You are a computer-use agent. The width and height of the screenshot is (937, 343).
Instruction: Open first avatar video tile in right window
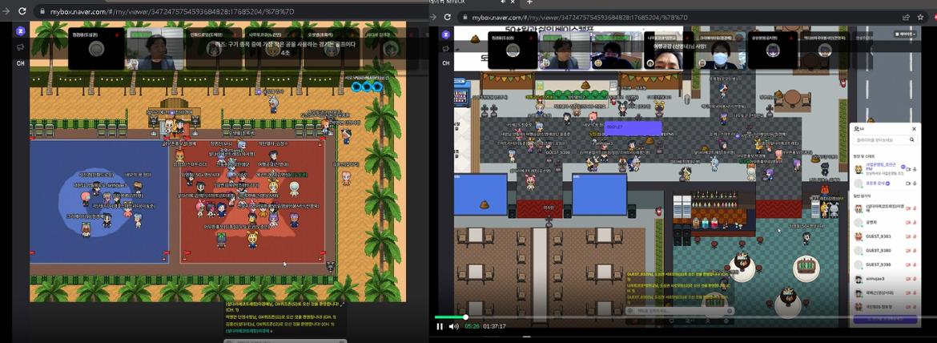pos(512,50)
